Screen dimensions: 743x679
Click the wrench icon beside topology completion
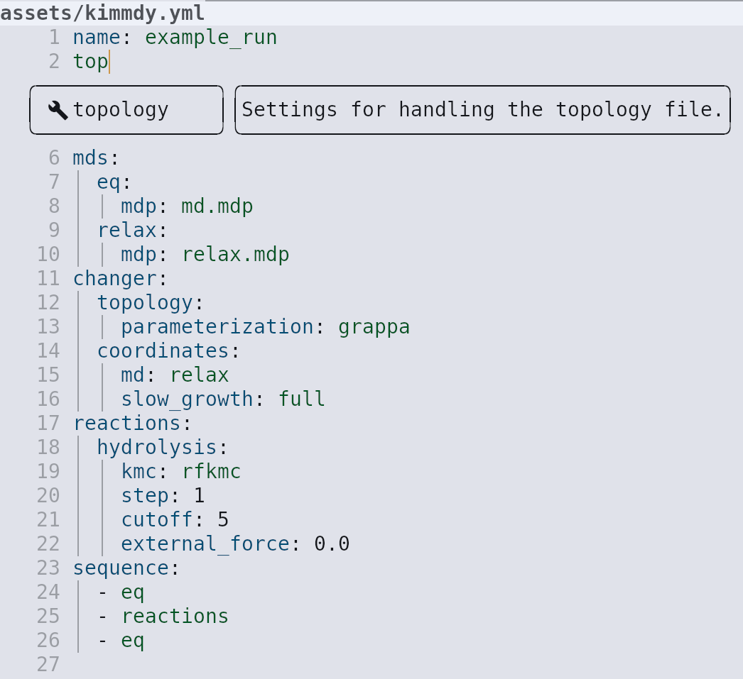pyautogui.click(x=58, y=110)
